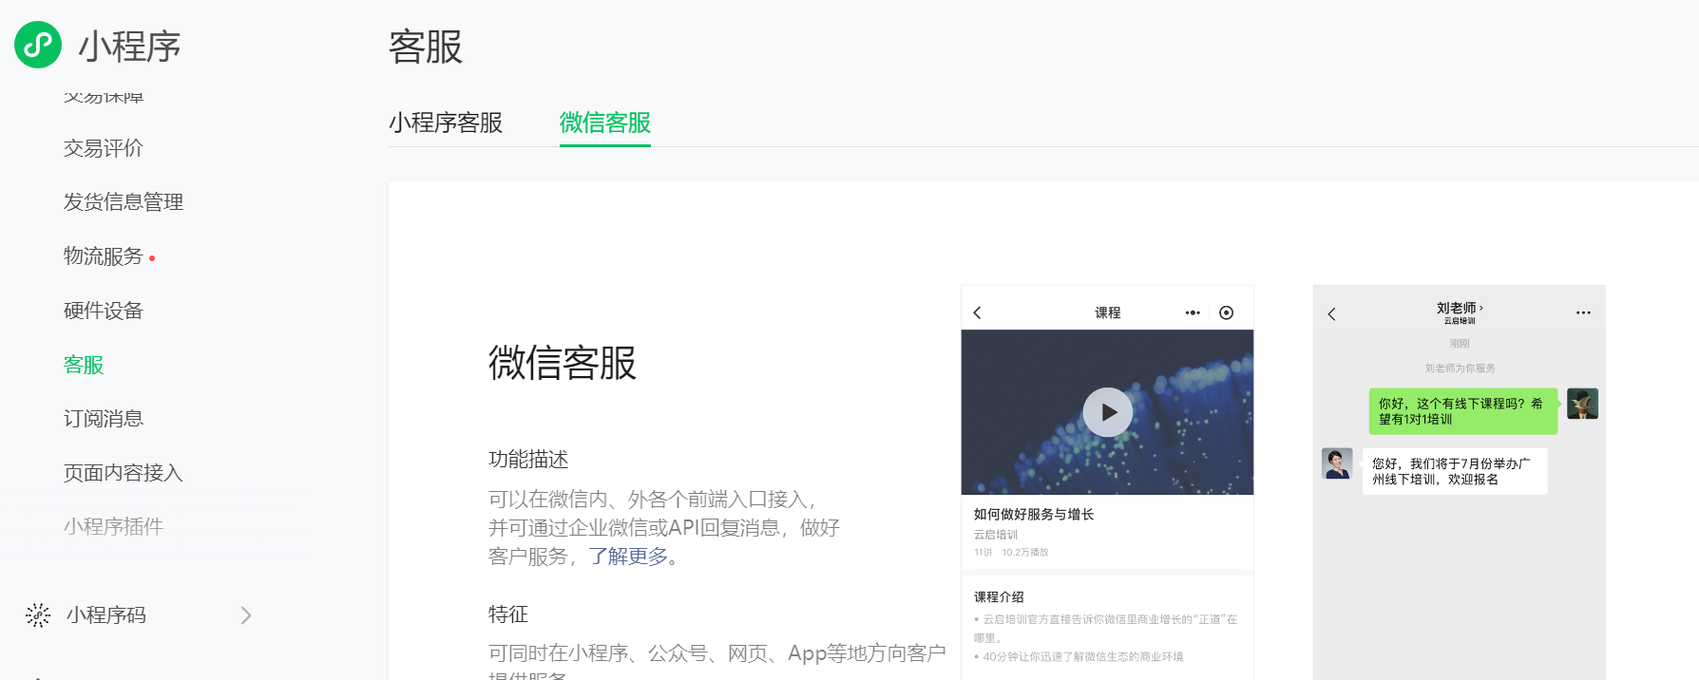Switch to the 小程序客服 tab
Screen dimensions: 1699x680
coord(446,123)
